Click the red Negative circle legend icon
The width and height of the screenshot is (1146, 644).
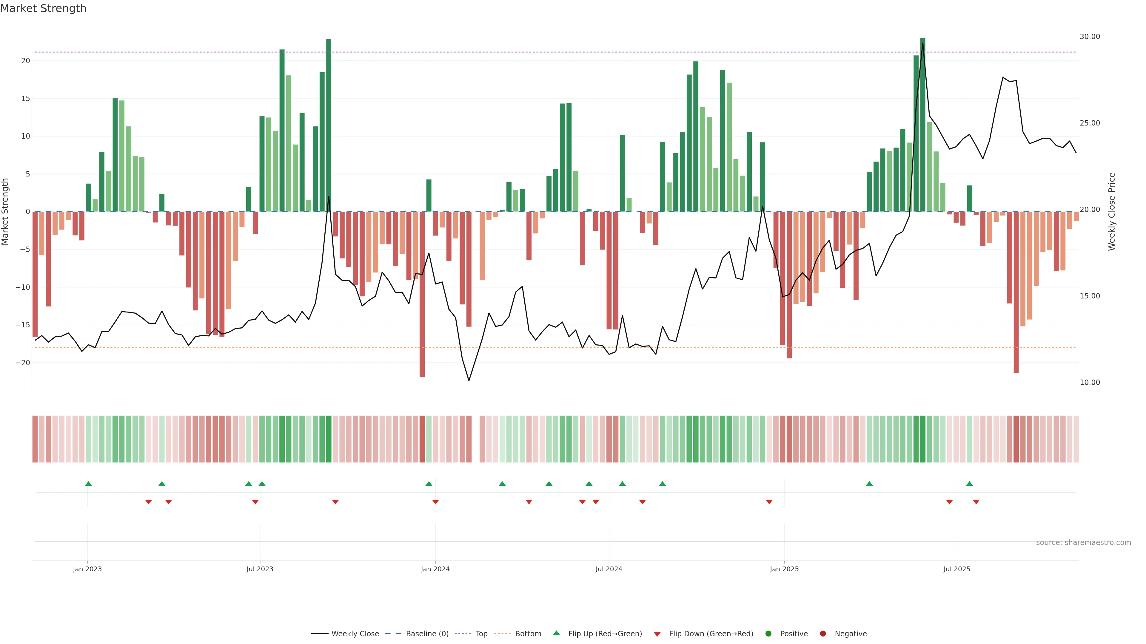[822, 634]
